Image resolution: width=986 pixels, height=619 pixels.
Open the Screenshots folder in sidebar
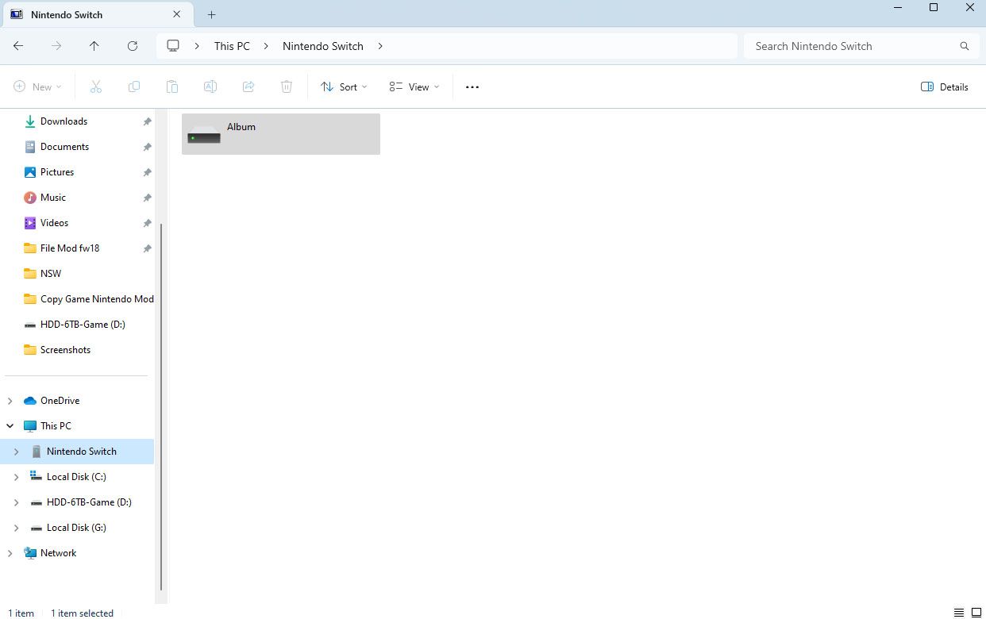pos(65,350)
